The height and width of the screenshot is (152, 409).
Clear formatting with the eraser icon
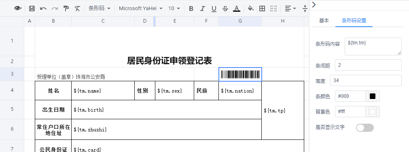pyautogui.click(x=77, y=8)
